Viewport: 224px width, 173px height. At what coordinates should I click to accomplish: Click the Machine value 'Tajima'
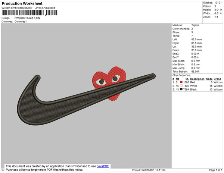coord(195,25)
